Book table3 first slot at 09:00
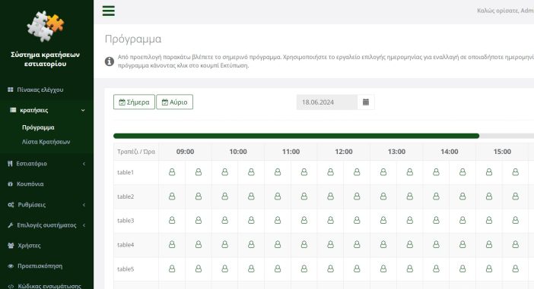Screen dimensions: 534x289 [x=172, y=221]
